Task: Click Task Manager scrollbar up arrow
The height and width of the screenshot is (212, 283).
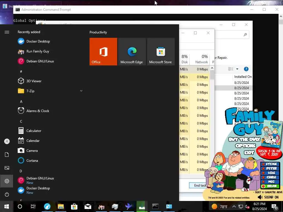Action: (x=212, y=68)
